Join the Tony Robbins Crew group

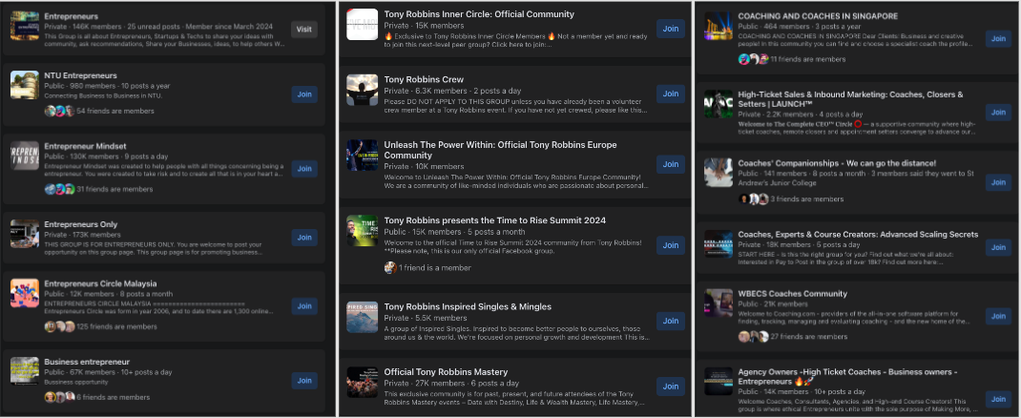pyautogui.click(x=670, y=94)
